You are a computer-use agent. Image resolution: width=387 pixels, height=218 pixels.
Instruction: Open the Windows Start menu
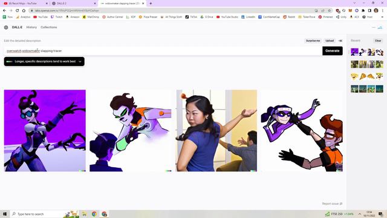[5, 214]
